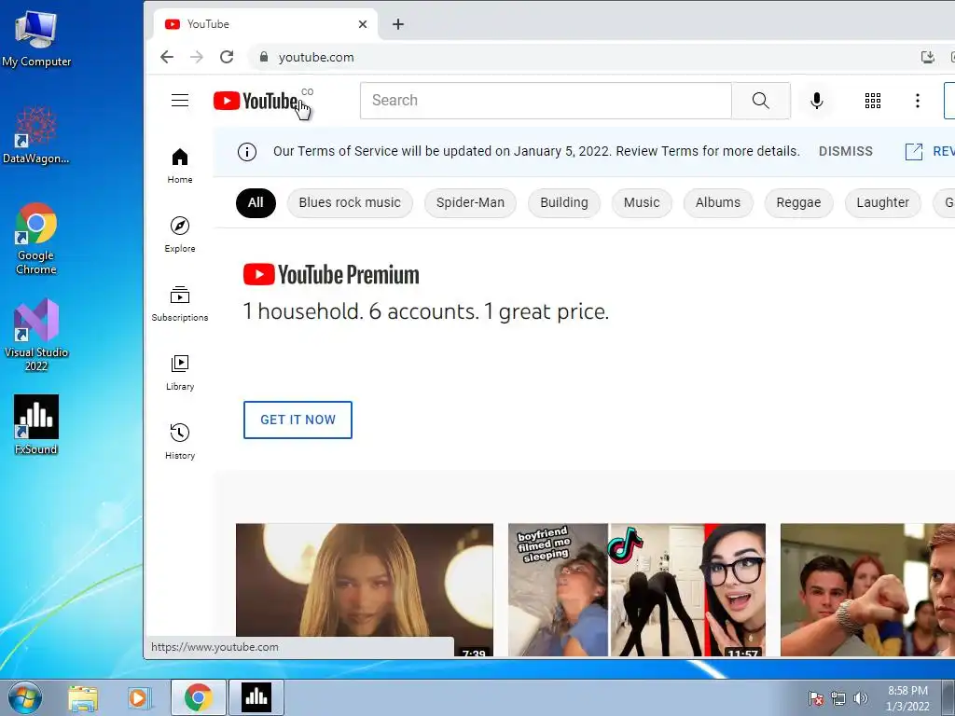Image resolution: width=955 pixels, height=716 pixels.
Task: Select the Spider-Man chip
Action: point(470,202)
